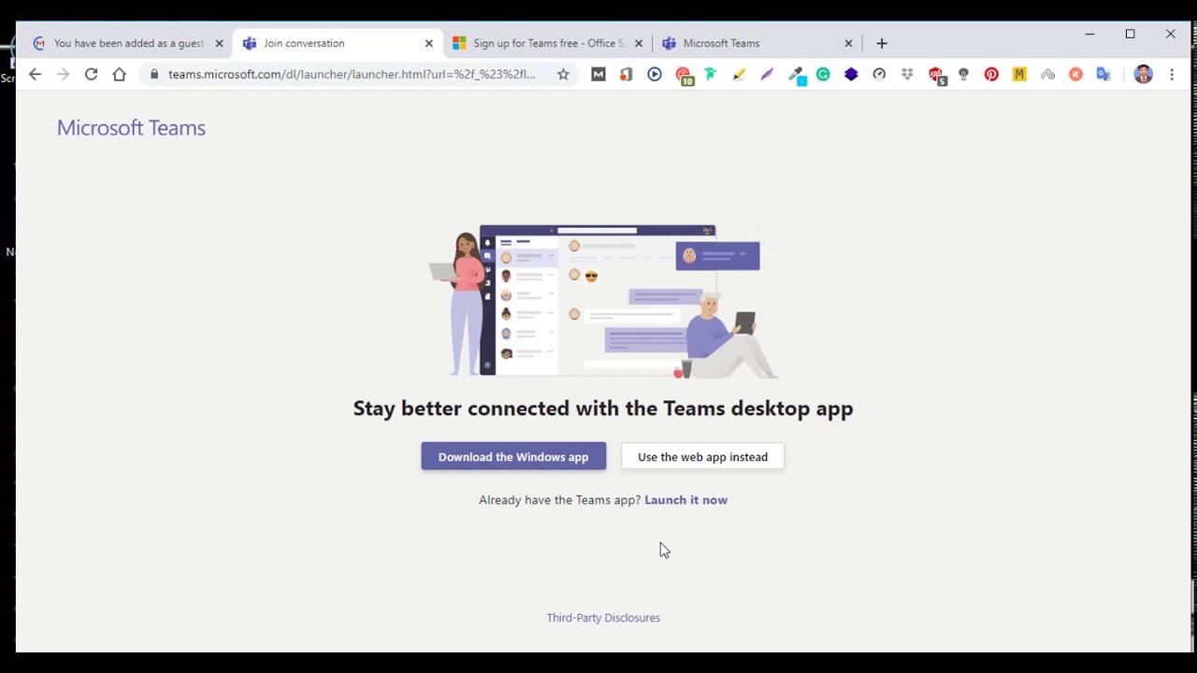The height and width of the screenshot is (673, 1197).
Task: Open the Third-Party Disclosures link
Action: click(x=603, y=618)
